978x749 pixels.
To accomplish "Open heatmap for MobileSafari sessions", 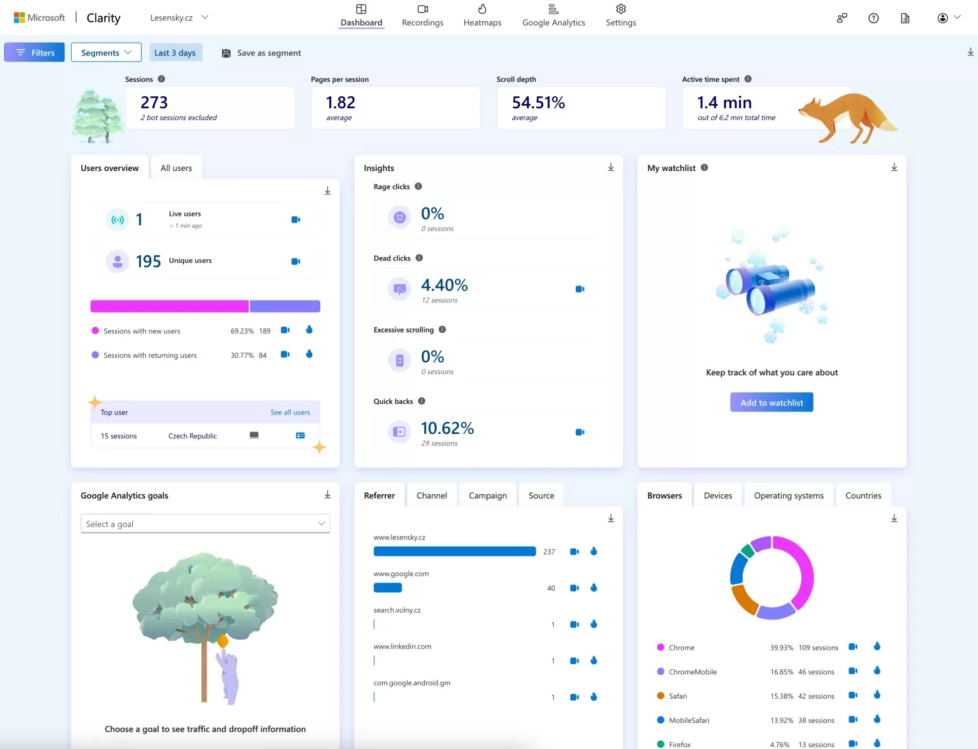I will (877, 719).
